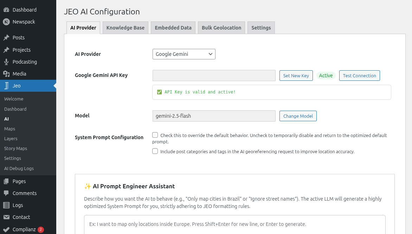Open the AI Provider dropdown showing Google Gemini
The height and width of the screenshot is (234, 412).
pos(184,54)
